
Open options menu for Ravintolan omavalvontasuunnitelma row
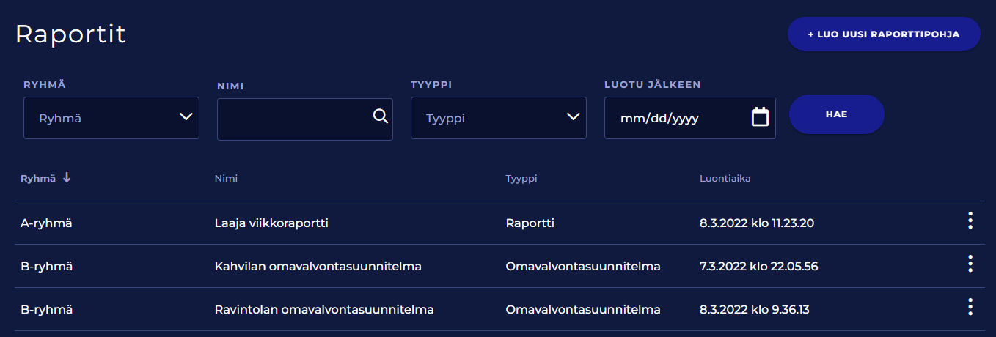tap(970, 307)
